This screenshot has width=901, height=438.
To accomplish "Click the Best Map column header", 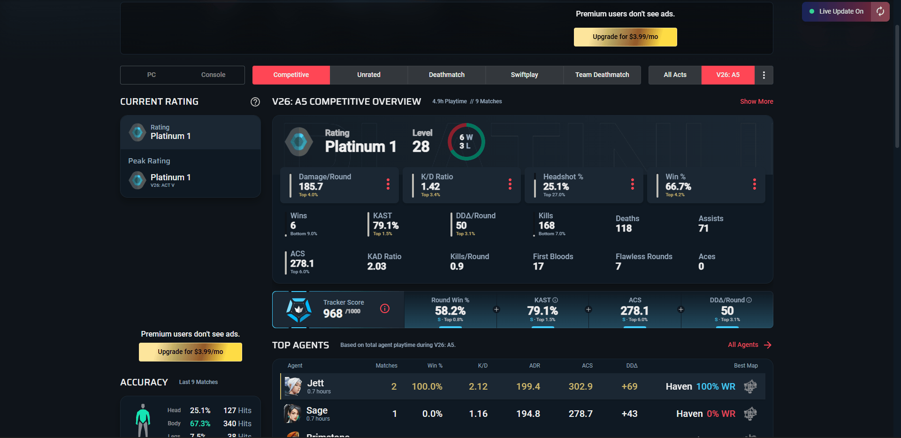I will pyautogui.click(x=746, y=366).
